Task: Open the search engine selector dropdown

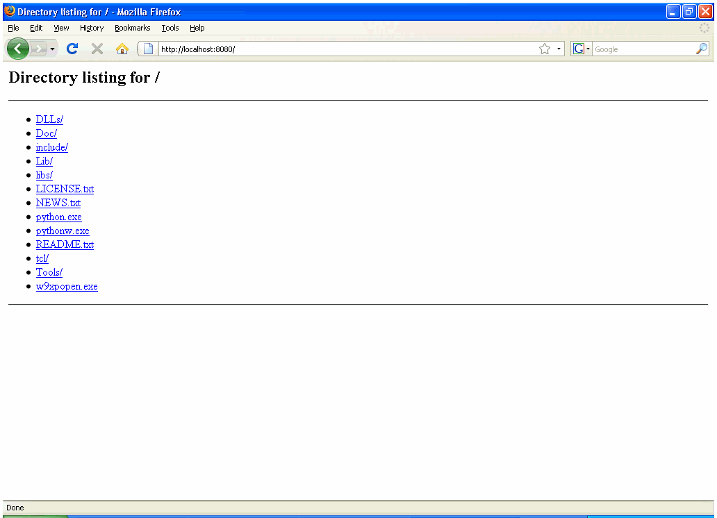Action: [x=587, y=49]
